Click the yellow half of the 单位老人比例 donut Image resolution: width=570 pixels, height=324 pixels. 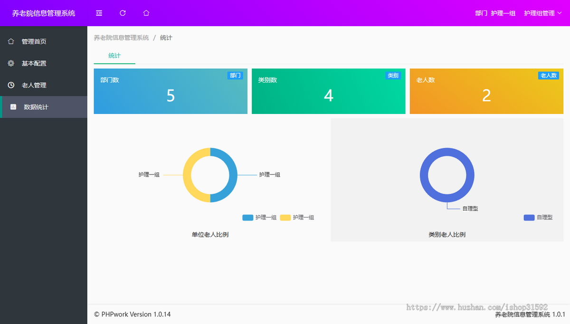(x=187, y=175)
